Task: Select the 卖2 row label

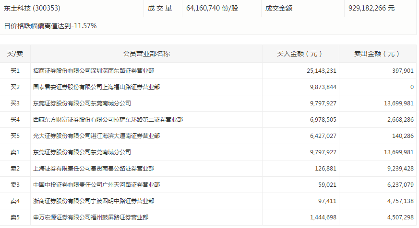Action: (15, 168)
